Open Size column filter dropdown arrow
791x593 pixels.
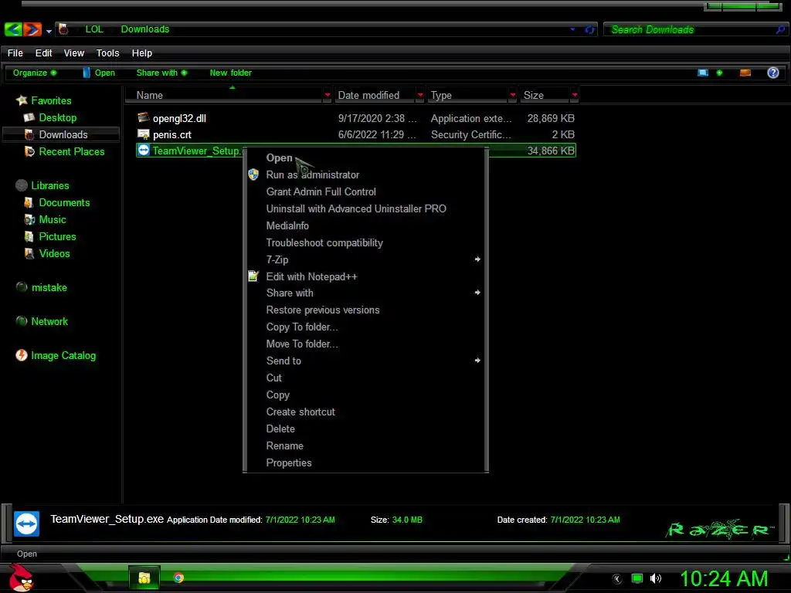[x=575, y=95]
